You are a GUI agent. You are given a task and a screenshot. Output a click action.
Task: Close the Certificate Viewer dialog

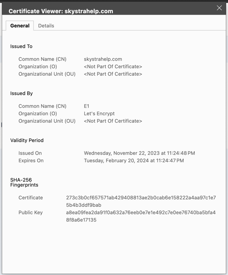tap(219, 8)
